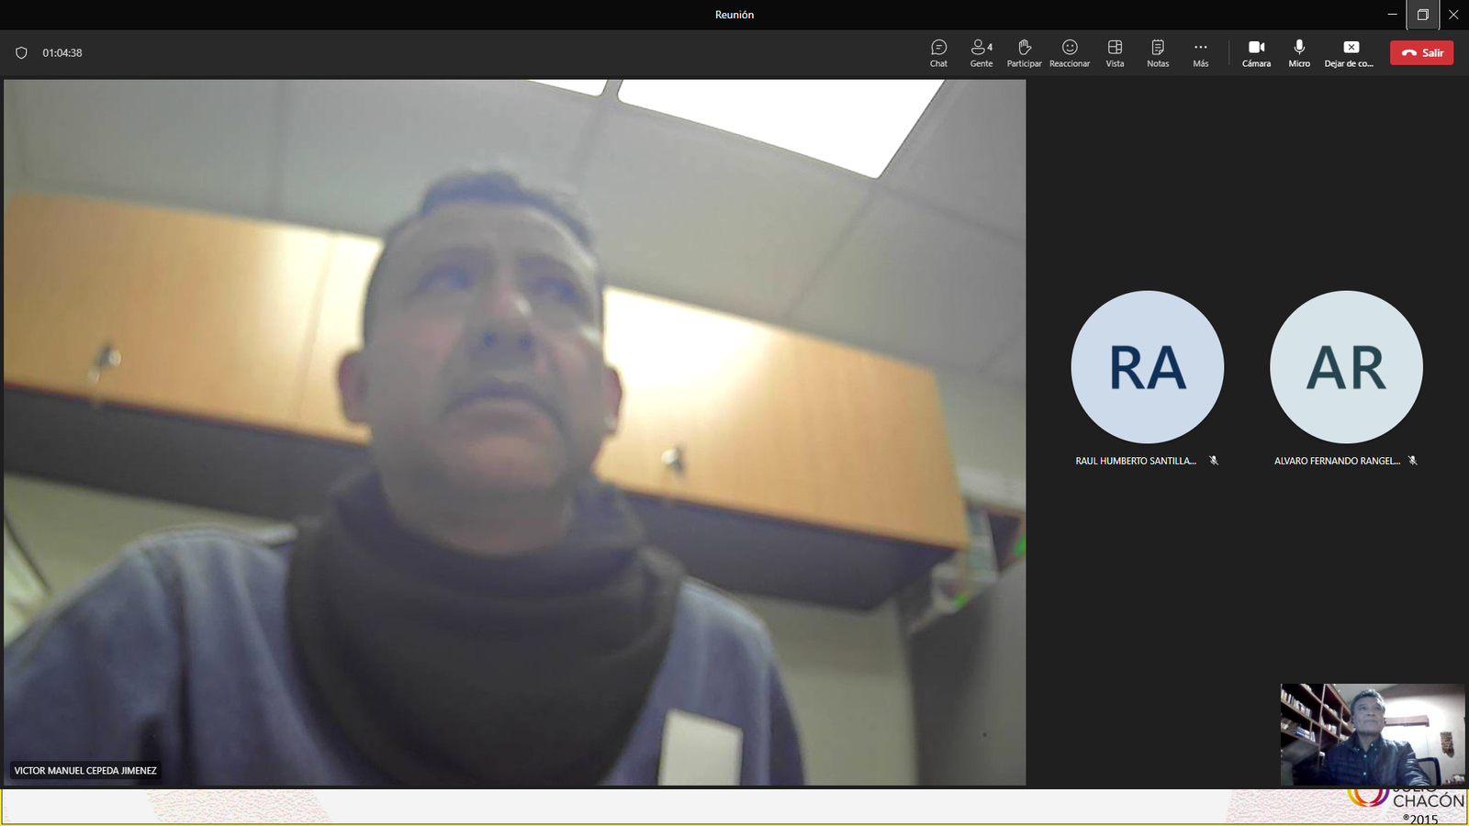Click the shield security icon
The height and width of the screenshot is (826, 1469).
(21, 53)
